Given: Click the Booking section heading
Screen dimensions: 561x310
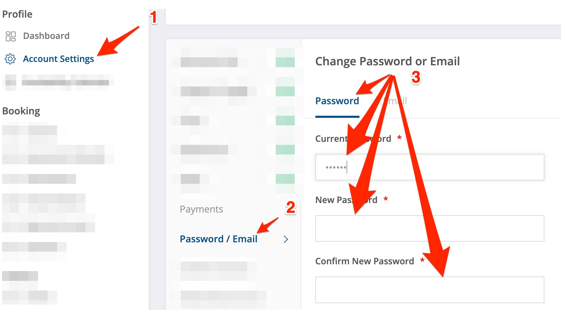Looking at the screenshot, I should 21,111.
